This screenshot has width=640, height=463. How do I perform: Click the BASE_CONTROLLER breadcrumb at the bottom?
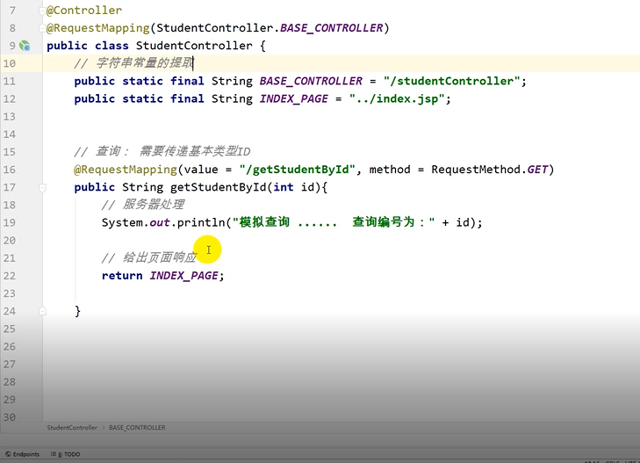137,428
